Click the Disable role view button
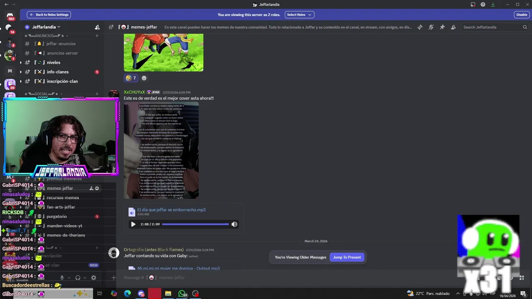The height and width of the screenshot is (299, 532). [522, 15]
